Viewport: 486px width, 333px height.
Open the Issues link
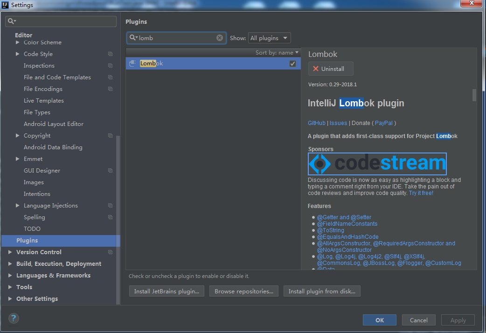[x=338, y=123]
